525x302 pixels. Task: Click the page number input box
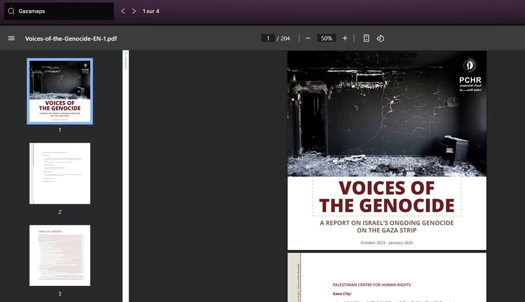click(x=268, y=38)
